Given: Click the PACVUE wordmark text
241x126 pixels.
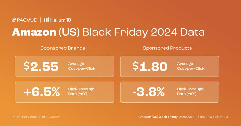Looking at the screenshot, I should coord(27,20).
